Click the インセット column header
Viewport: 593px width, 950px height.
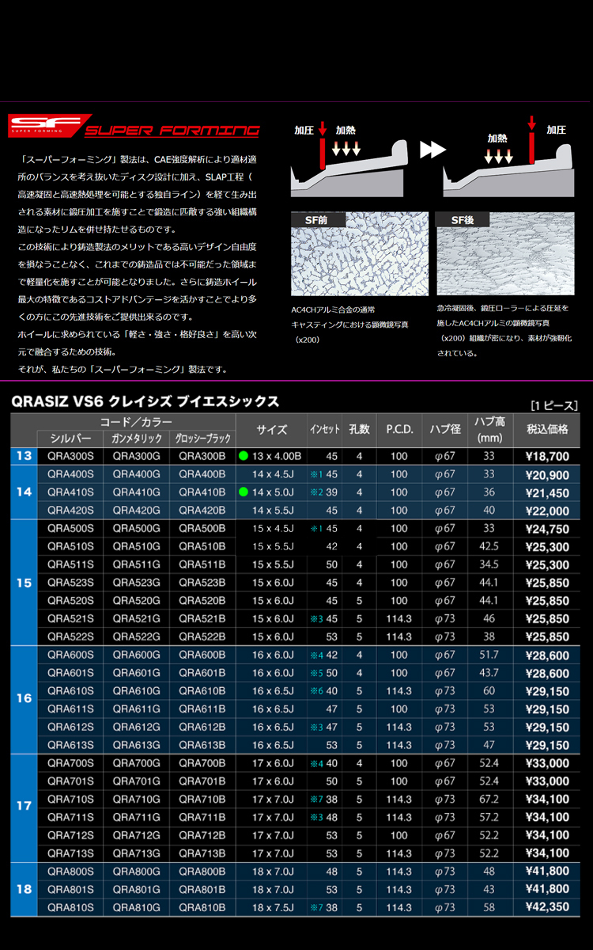pos(324,430)
